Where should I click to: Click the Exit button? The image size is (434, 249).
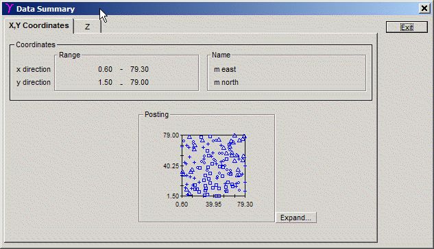tap(407, 27)
